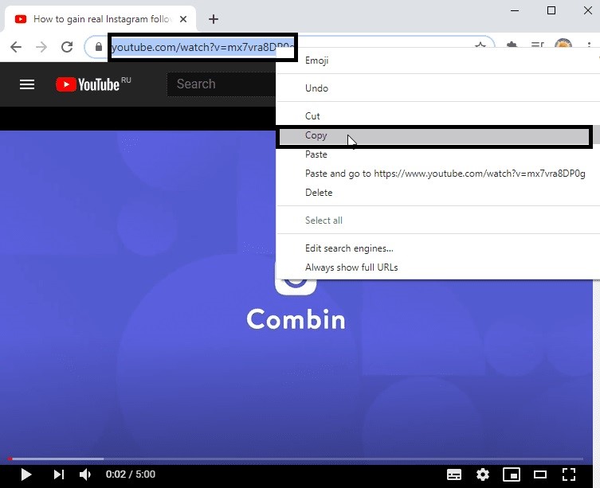
Task: Click the padlock site info icon
Action: (x=99, y=47)
